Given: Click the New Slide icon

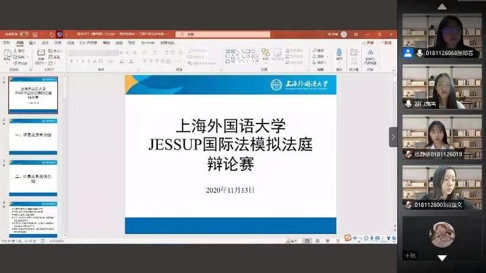Looking at the screenshot, I should coord(40,55).
